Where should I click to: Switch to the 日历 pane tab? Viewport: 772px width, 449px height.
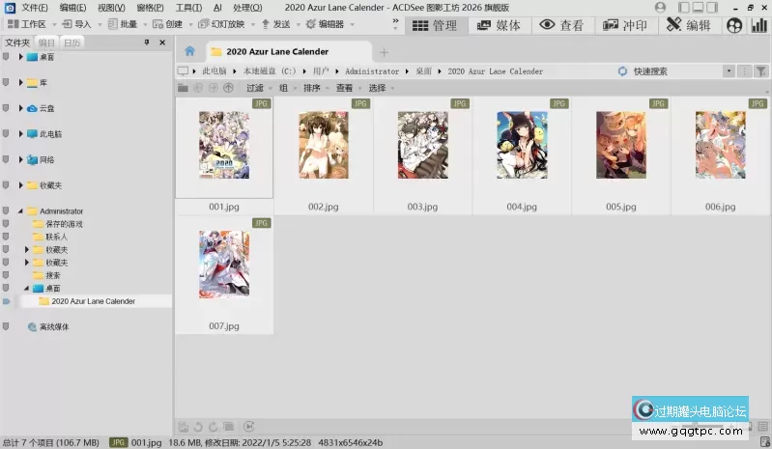point(71,42)
